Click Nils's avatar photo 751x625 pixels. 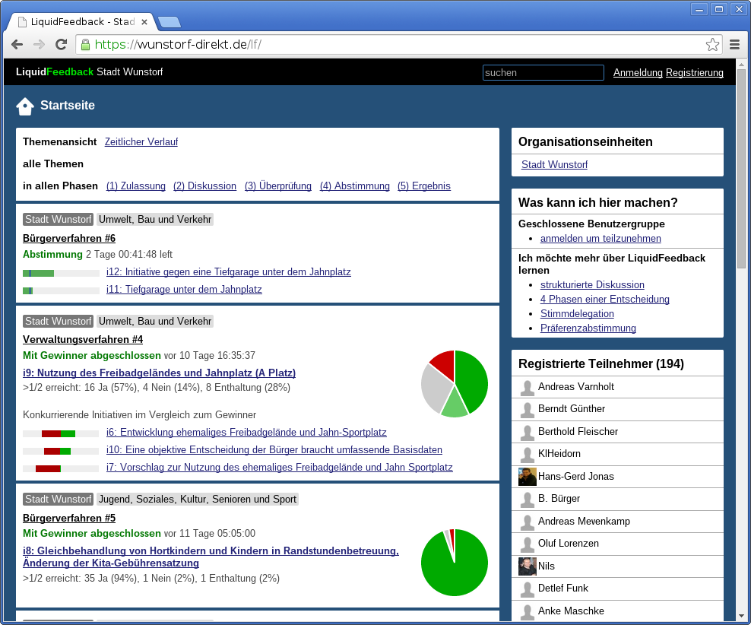click(526, 566)
